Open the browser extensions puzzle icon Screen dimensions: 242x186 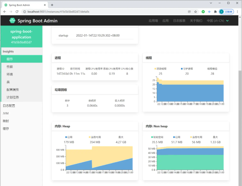[215, 12]
